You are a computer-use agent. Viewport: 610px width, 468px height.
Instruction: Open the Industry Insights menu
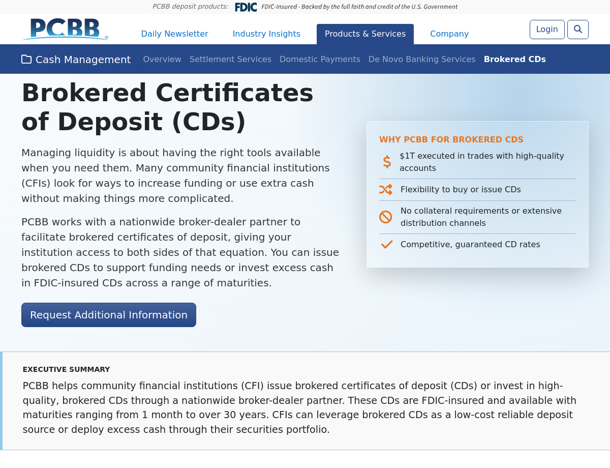(x=266, y=34)
